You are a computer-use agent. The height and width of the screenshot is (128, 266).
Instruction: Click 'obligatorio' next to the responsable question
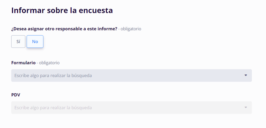tap(131, 29)
